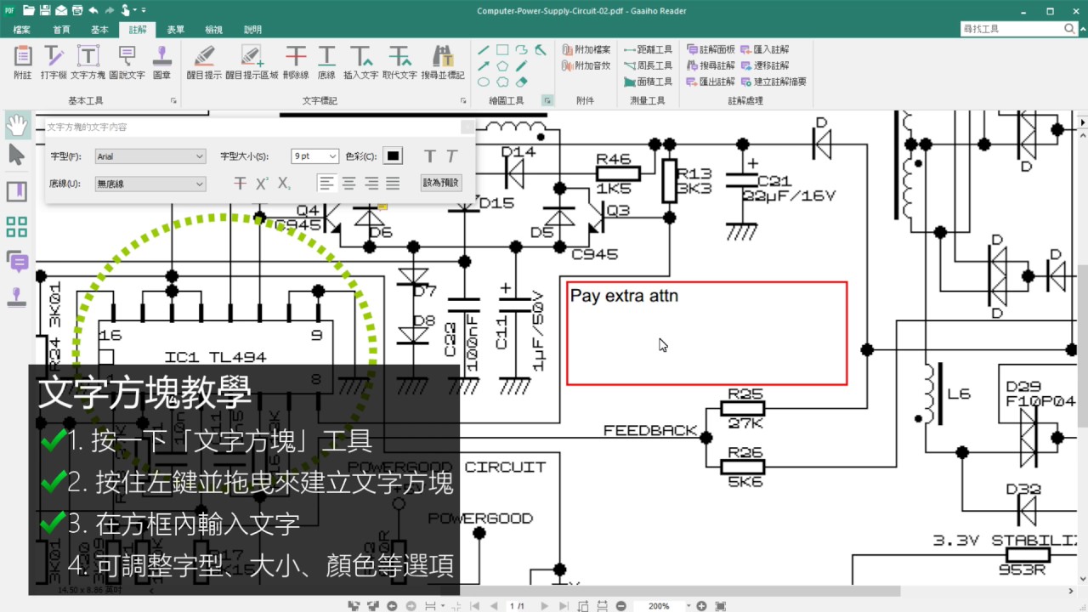
Task: Select the 圖說文字 callout tool
Action: coord(127,62)
